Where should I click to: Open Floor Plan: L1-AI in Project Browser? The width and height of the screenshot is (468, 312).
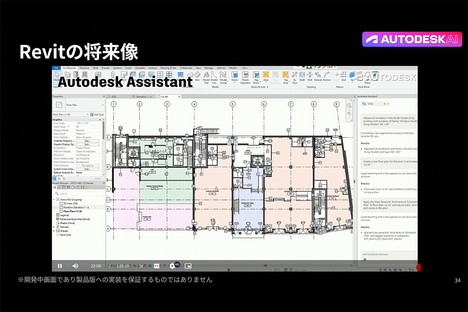pyautogui.click(x=72, y=211)
